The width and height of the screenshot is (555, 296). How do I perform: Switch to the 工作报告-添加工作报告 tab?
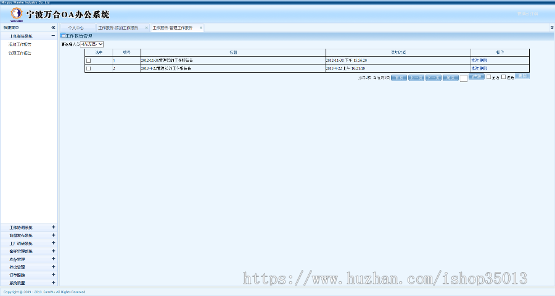pos(118,28)
